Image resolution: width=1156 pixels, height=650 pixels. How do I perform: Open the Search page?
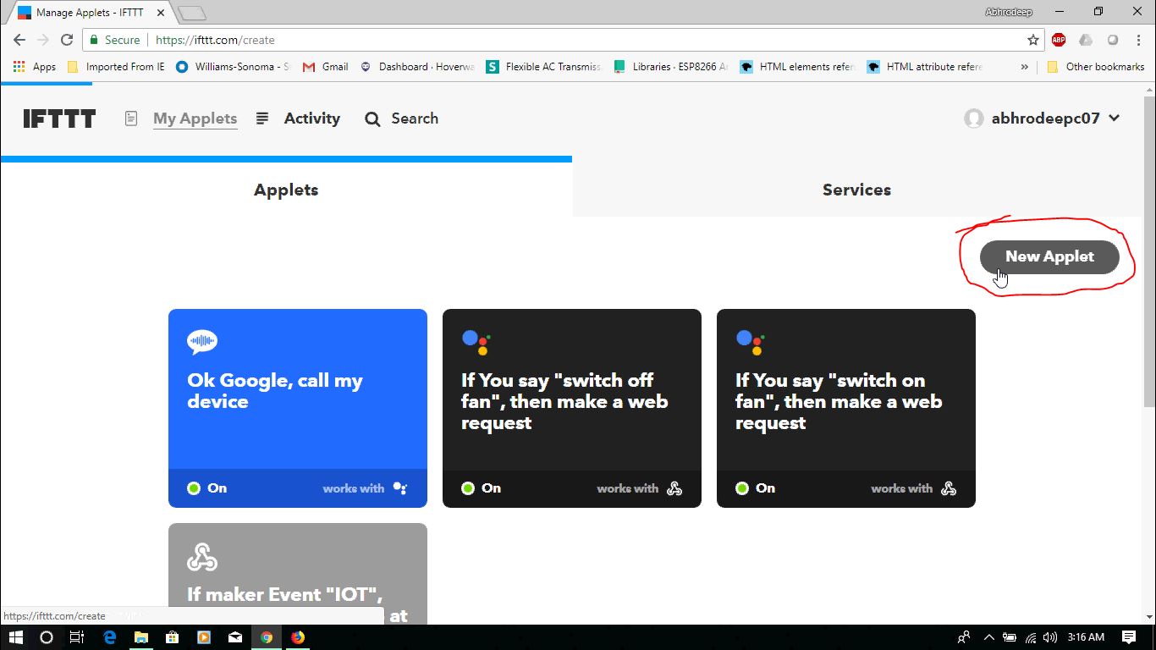point(415,118)
